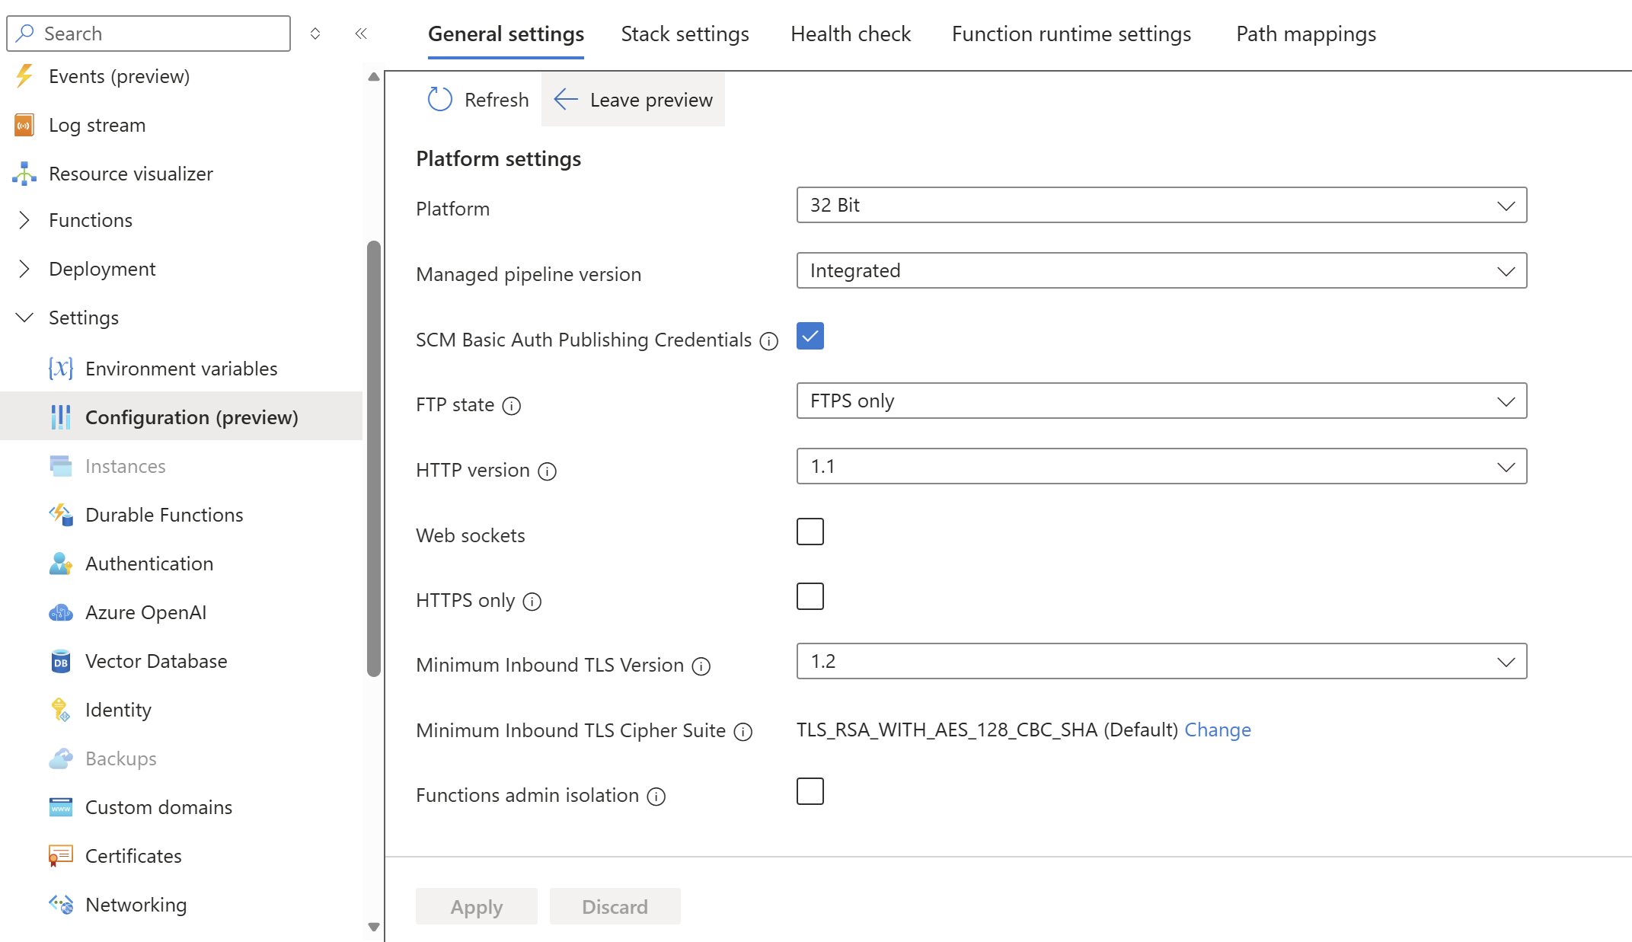1632x942 pixels.
Task: Click the Configuration (preview) bars icon
Action: click(x=61, y=417)
